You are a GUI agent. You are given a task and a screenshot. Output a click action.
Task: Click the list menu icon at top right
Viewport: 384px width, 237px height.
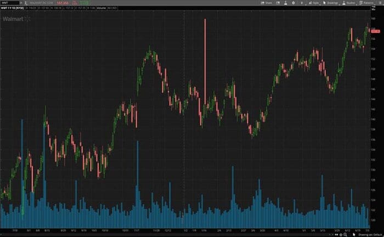[380, 3]
